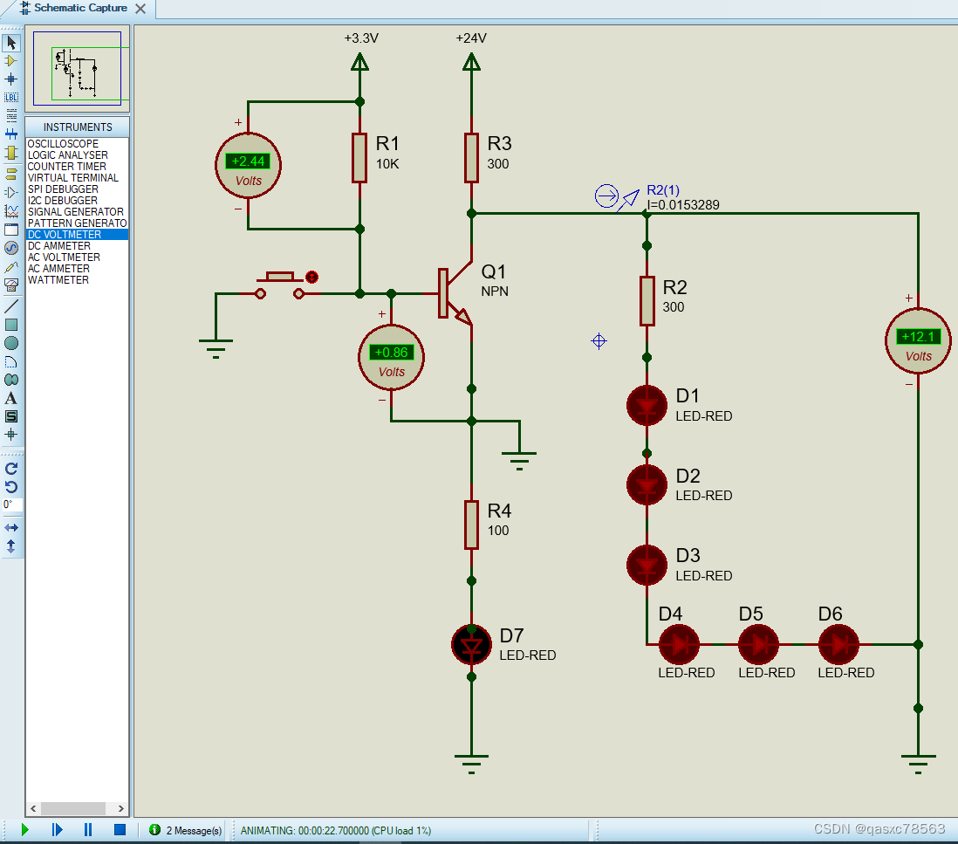Activate Terminals Mode tool
958x844 pixels.
click(x=11, y=175)
